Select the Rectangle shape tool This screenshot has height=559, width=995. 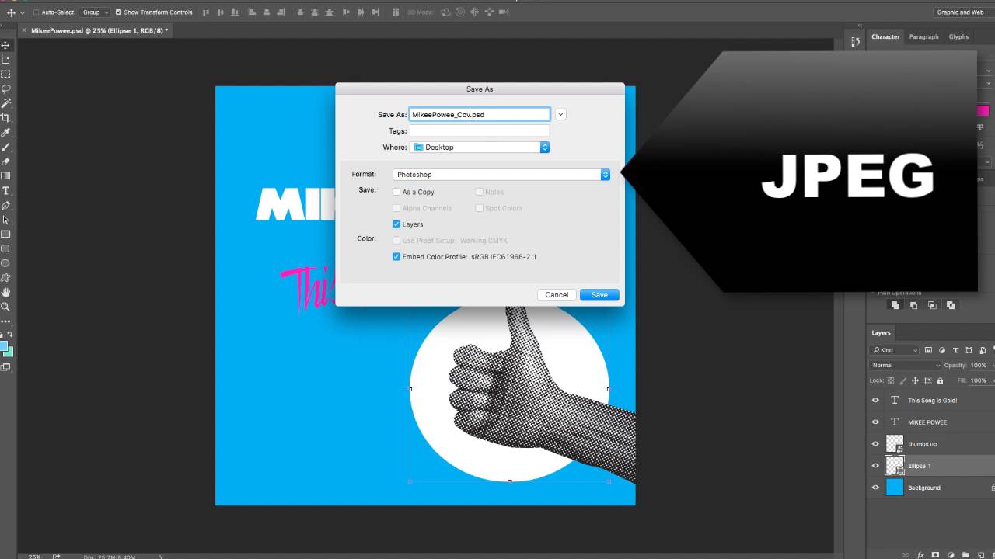5,234
